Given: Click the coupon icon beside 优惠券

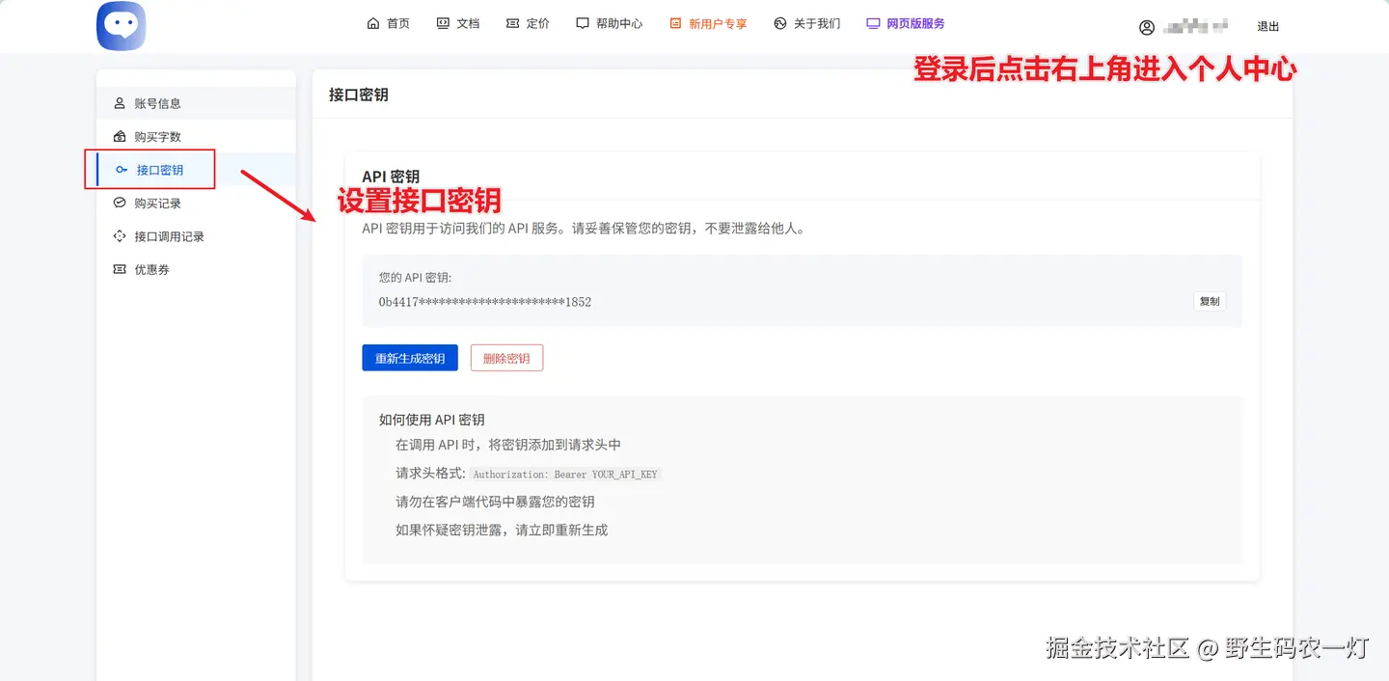Looking at the screenshot, I should 118,269.
